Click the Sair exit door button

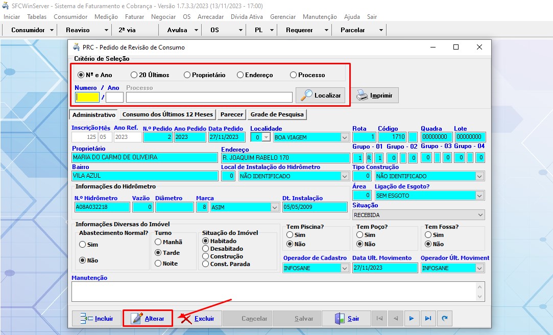point(347,318)
